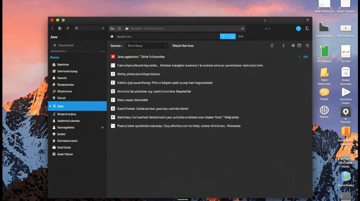
Task: Select the globe icon on the desktop
Action: [x=324, y=110]
